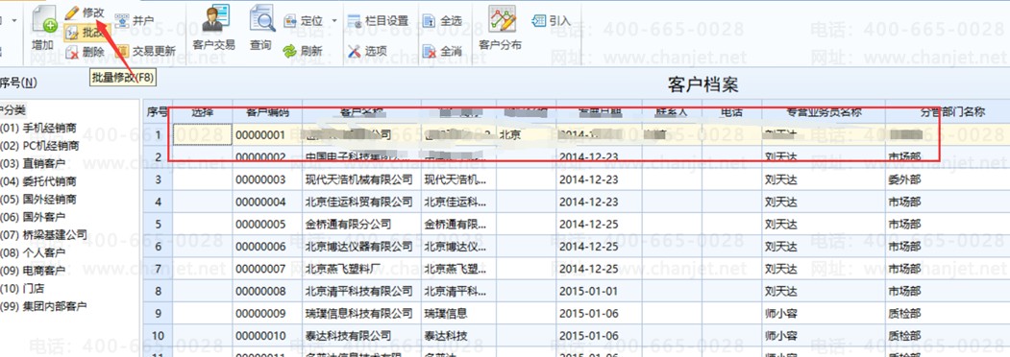
Task: Select row number 9 header cell
Action: pos(158,313)
